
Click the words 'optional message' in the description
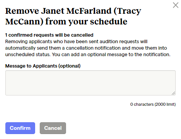coord(107,55)
